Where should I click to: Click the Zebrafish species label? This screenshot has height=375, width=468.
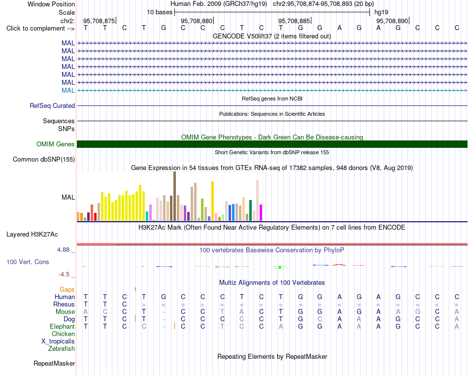tap(62, 348)
